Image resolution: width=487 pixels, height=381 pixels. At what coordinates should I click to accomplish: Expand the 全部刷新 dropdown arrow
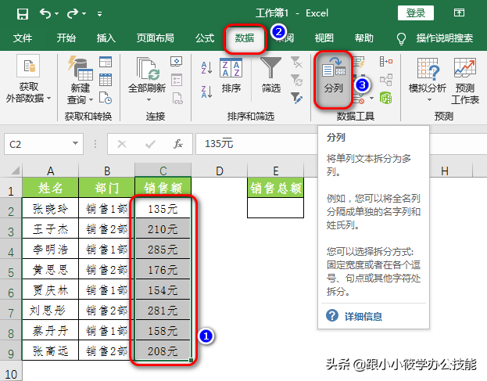149,99
